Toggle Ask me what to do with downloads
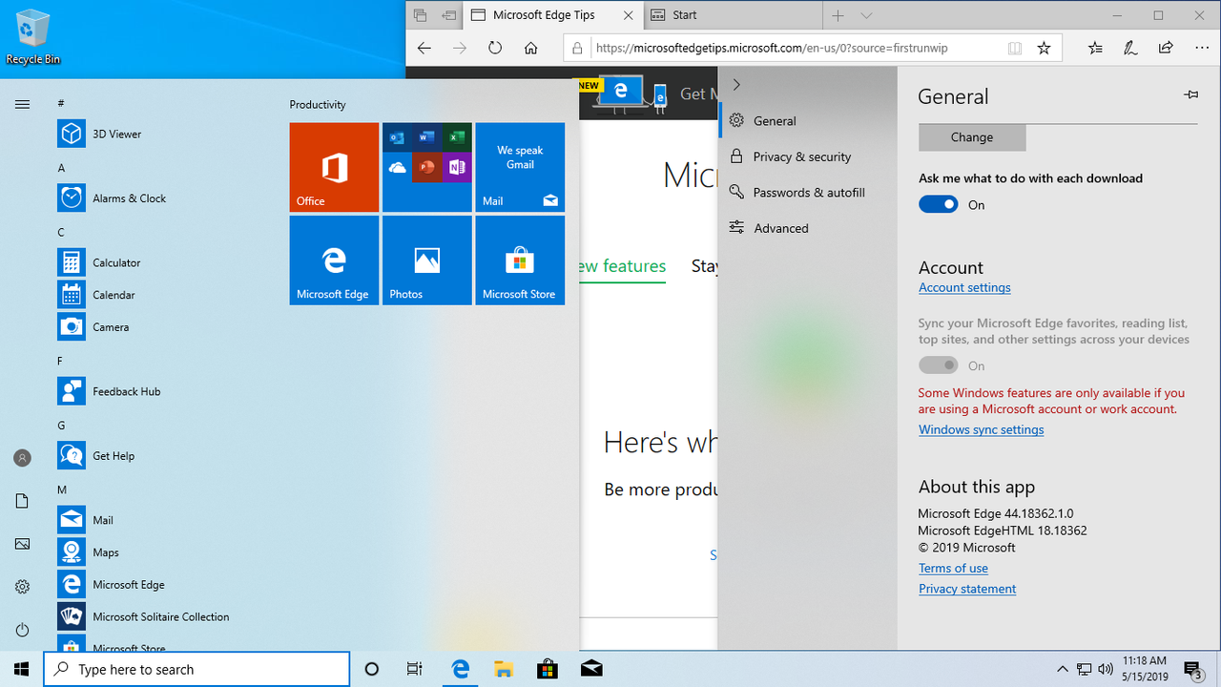 (x=939, y=204)
